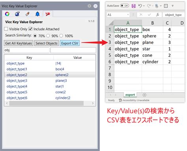Click the Redo arrow in Excel

coord(149,6)
